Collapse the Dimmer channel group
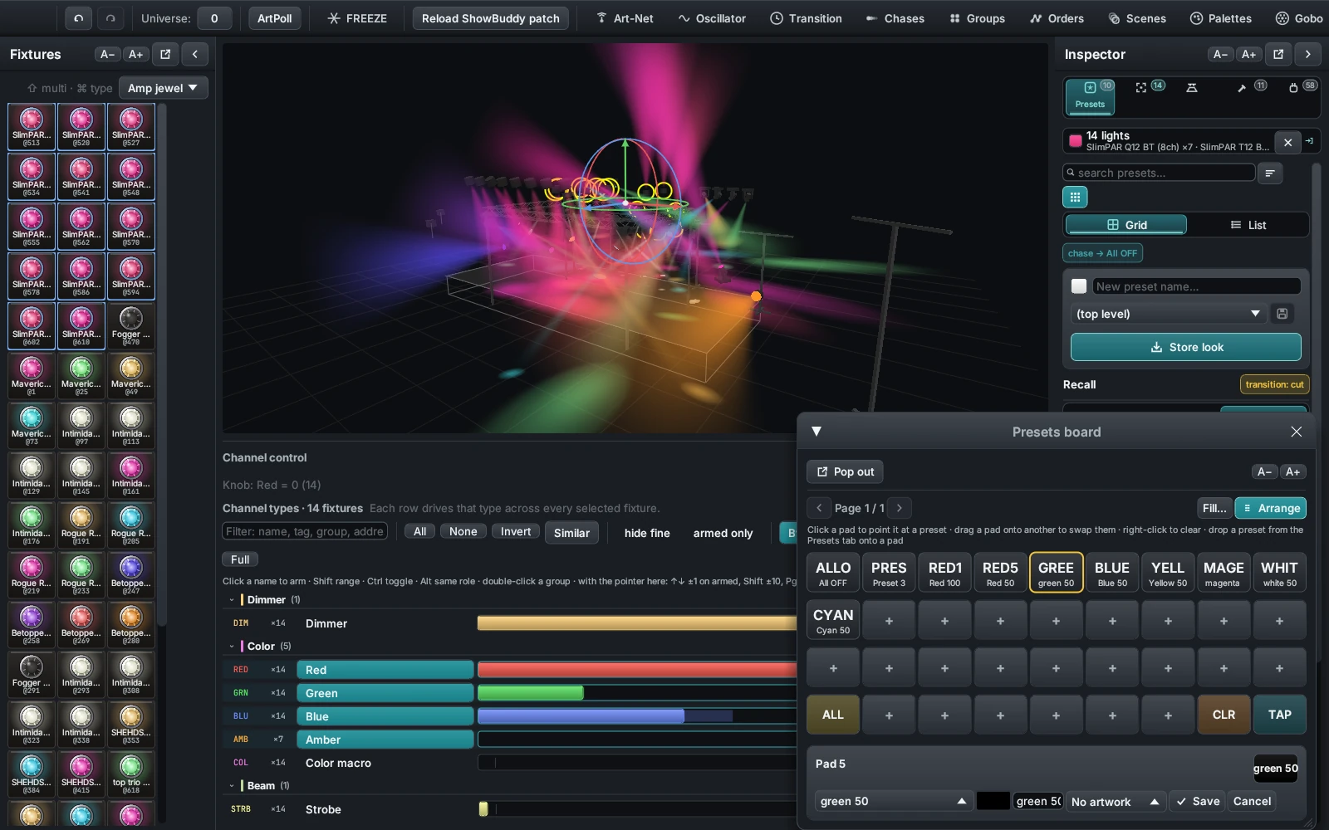The width and height of the screenshot is (1329, 830). click(232, 599)
